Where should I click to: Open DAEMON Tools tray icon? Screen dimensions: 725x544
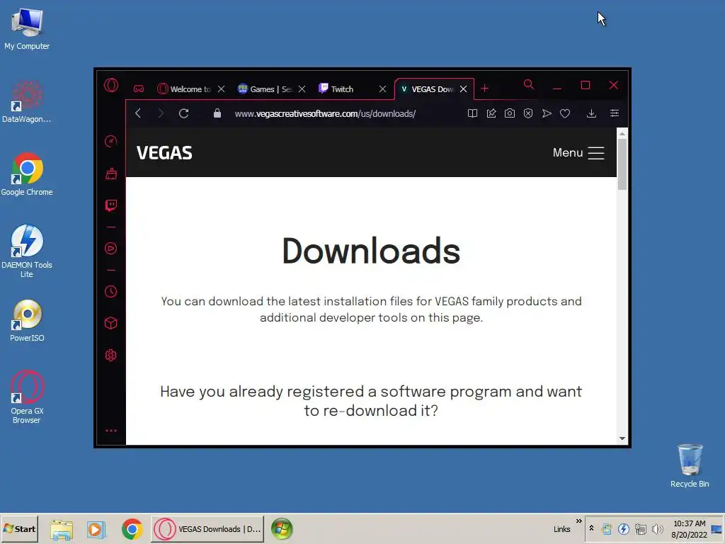click(624, 528)
